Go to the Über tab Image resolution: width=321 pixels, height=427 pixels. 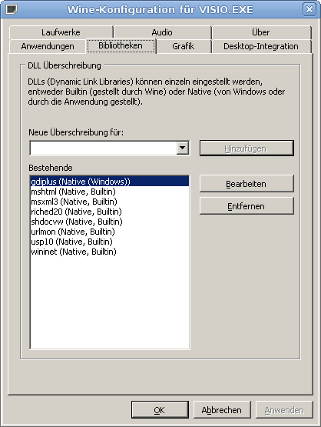point(261,32)
